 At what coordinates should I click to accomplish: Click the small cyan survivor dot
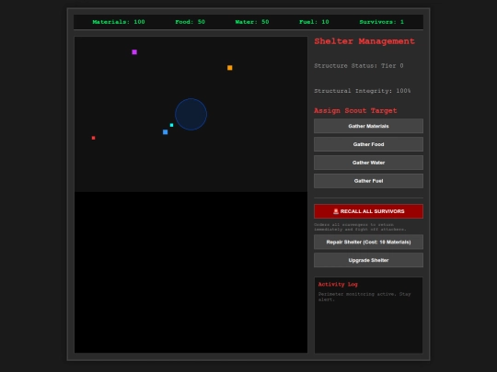(171, 125)
